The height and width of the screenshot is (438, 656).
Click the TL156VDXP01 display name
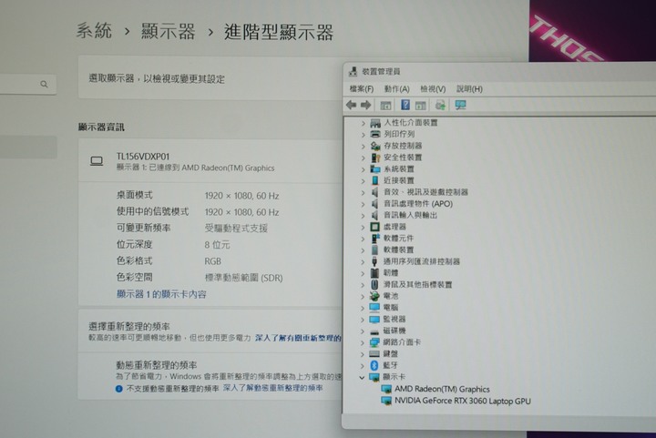coord(143,157)
